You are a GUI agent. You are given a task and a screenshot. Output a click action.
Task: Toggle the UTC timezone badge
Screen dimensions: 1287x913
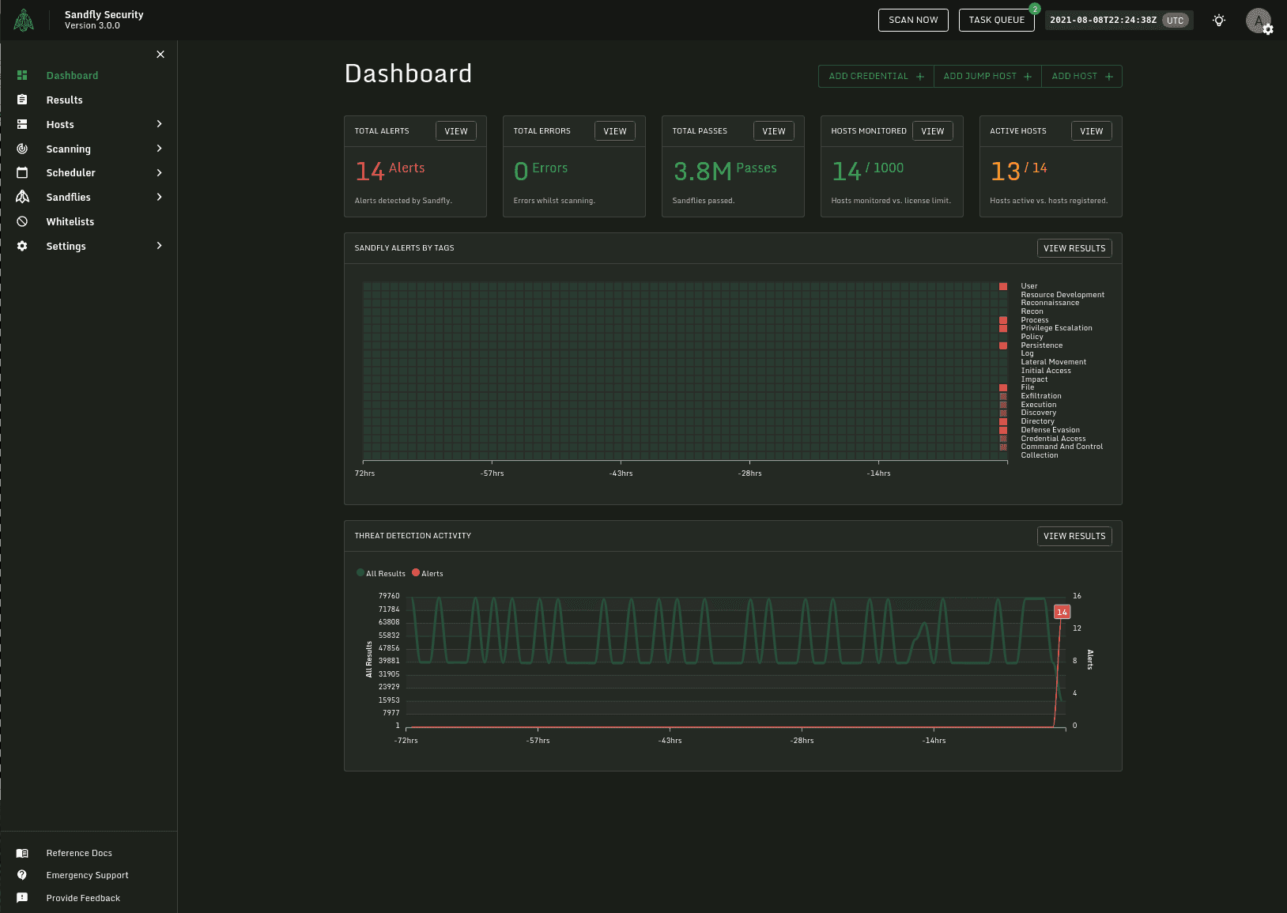click(x=1175, y=21)
